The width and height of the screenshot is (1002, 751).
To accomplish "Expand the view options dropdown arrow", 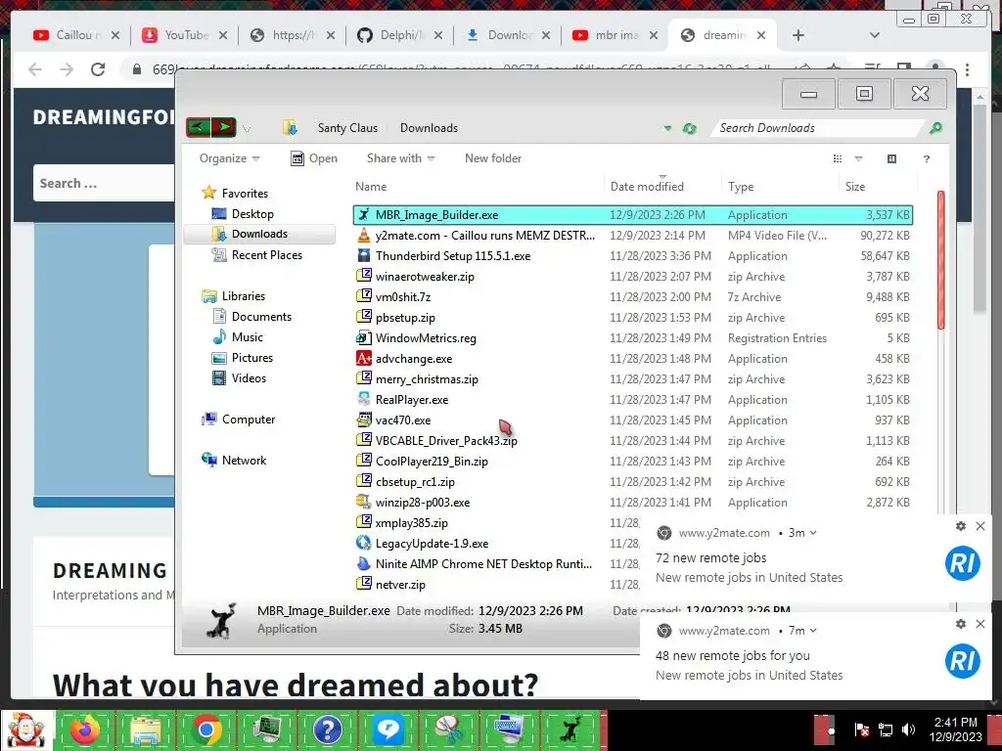I will pos(858,158).
